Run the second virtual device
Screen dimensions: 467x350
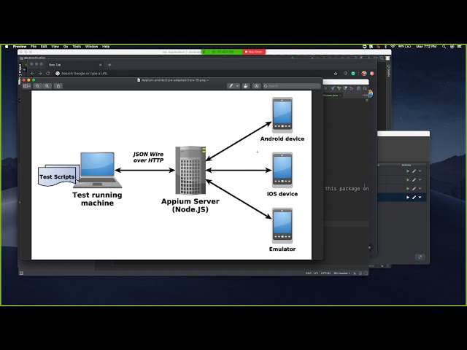[408, 180]
